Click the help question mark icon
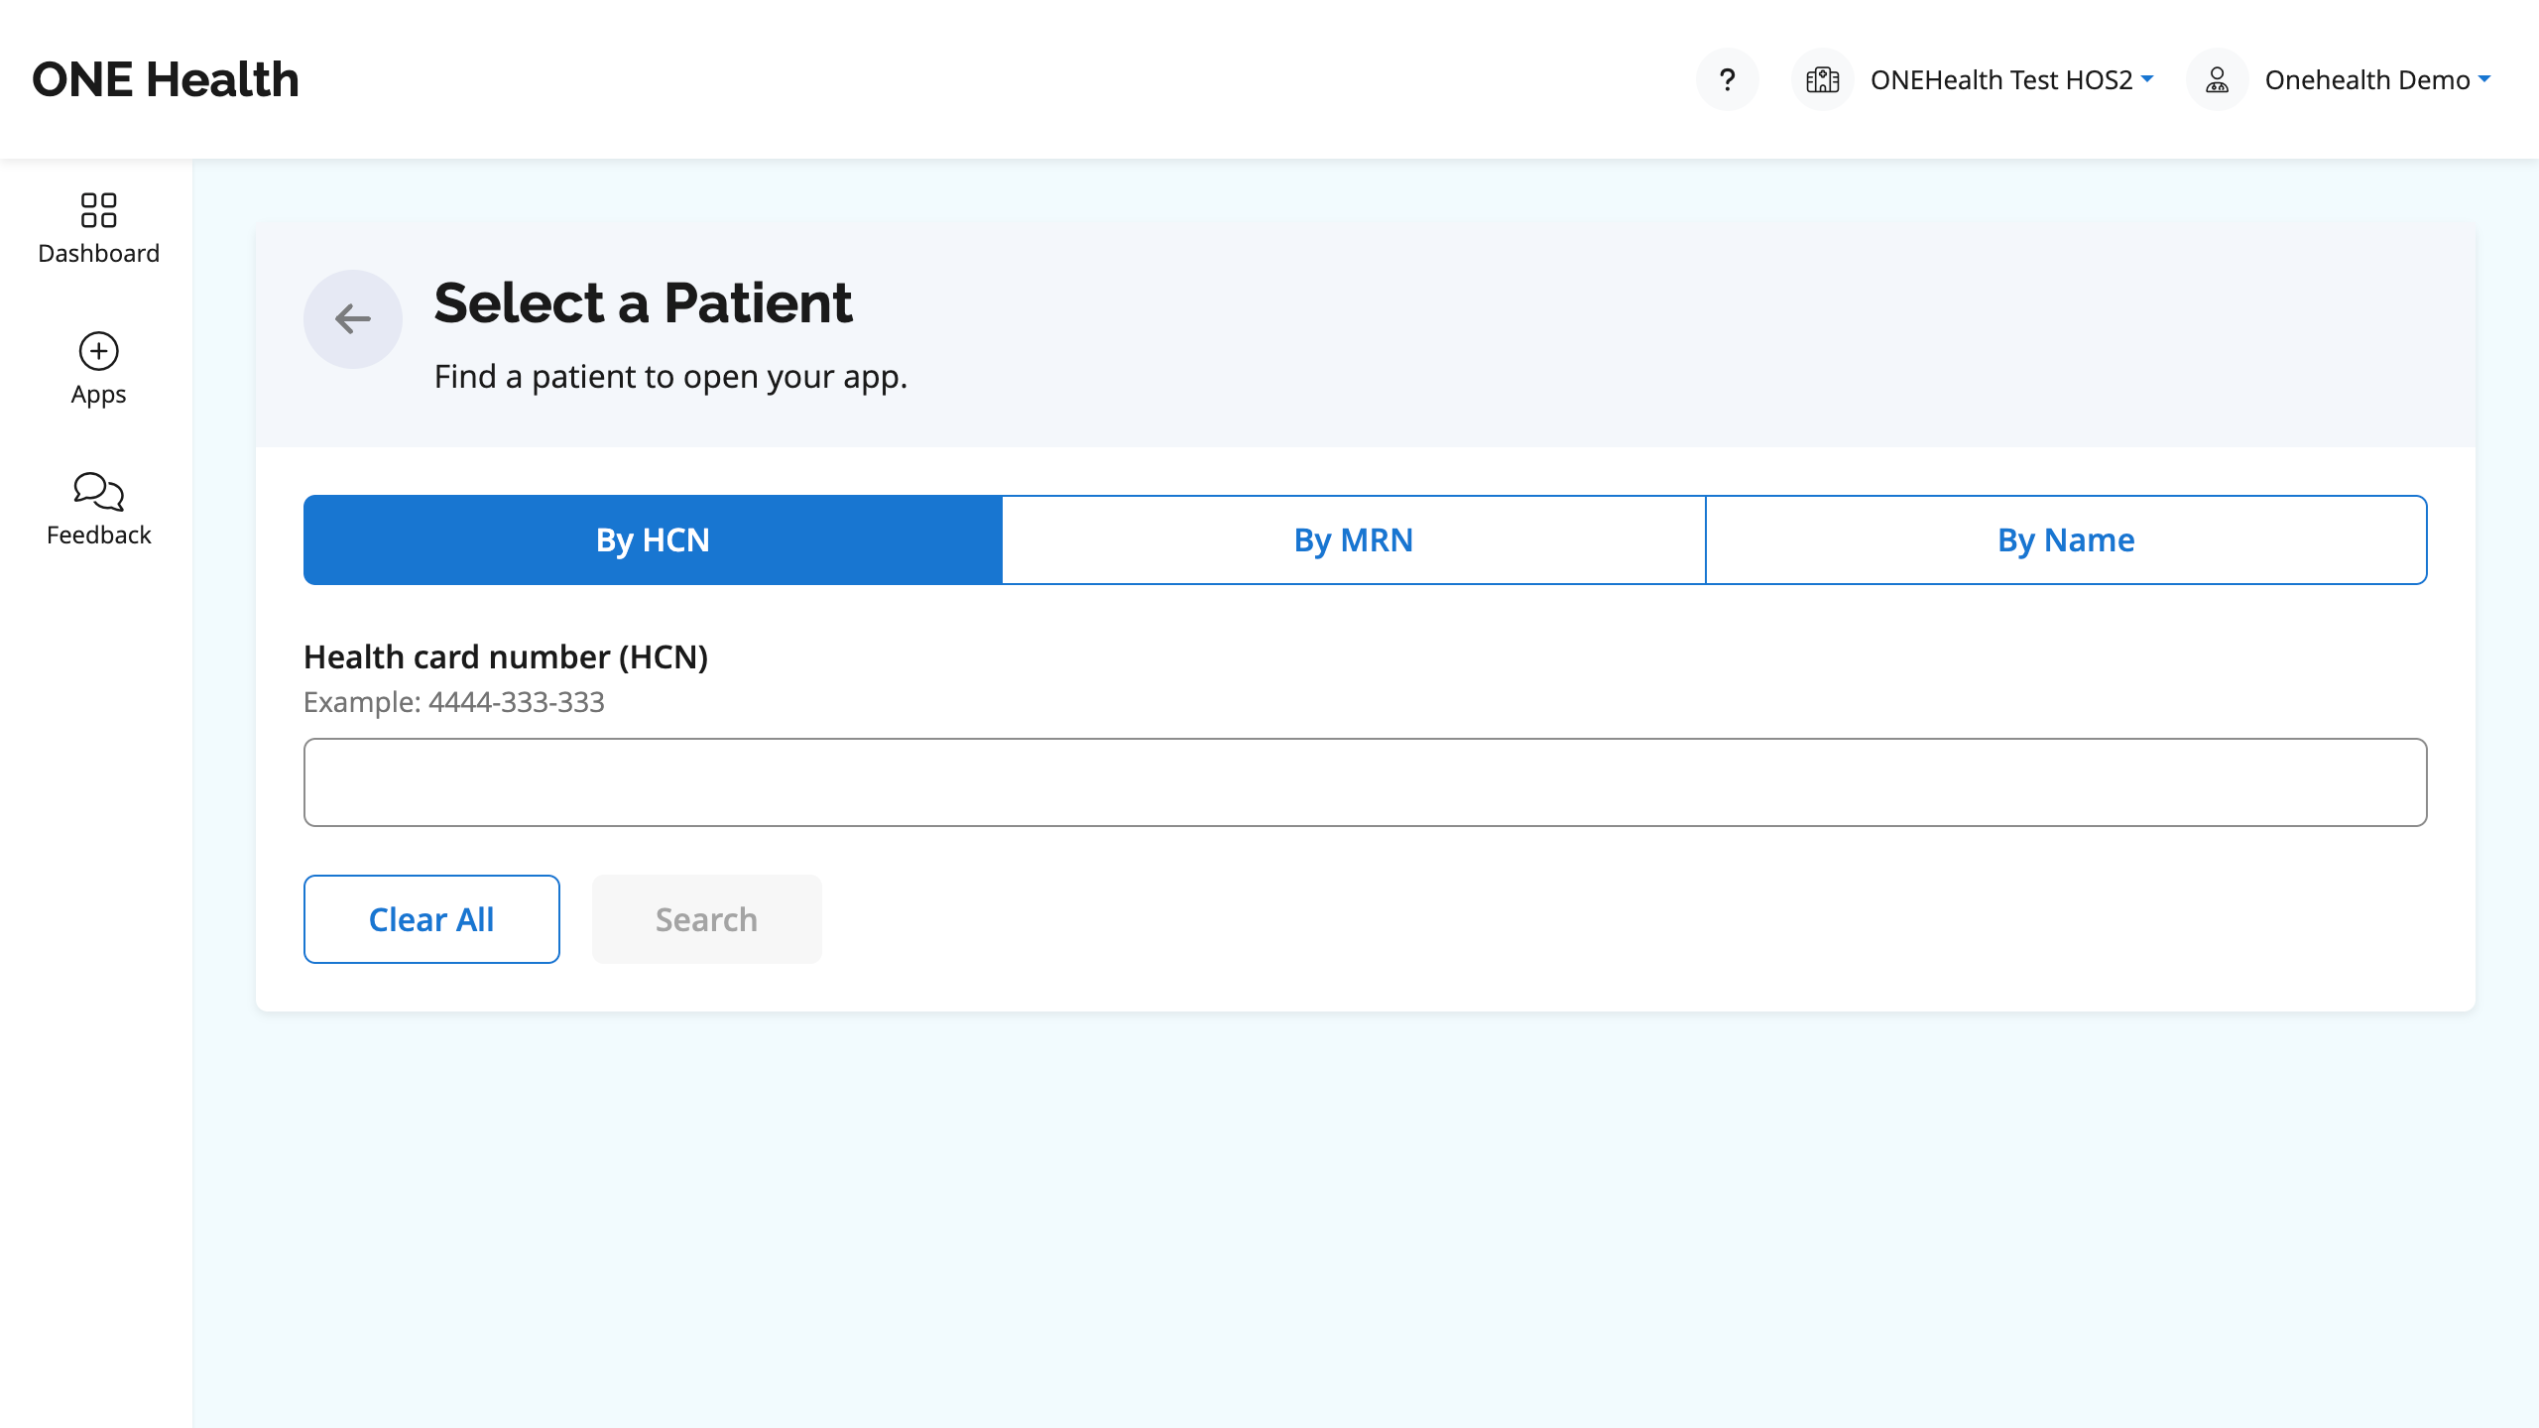This screenshot has height=1428, width=2539. [x=1727, y=79]
